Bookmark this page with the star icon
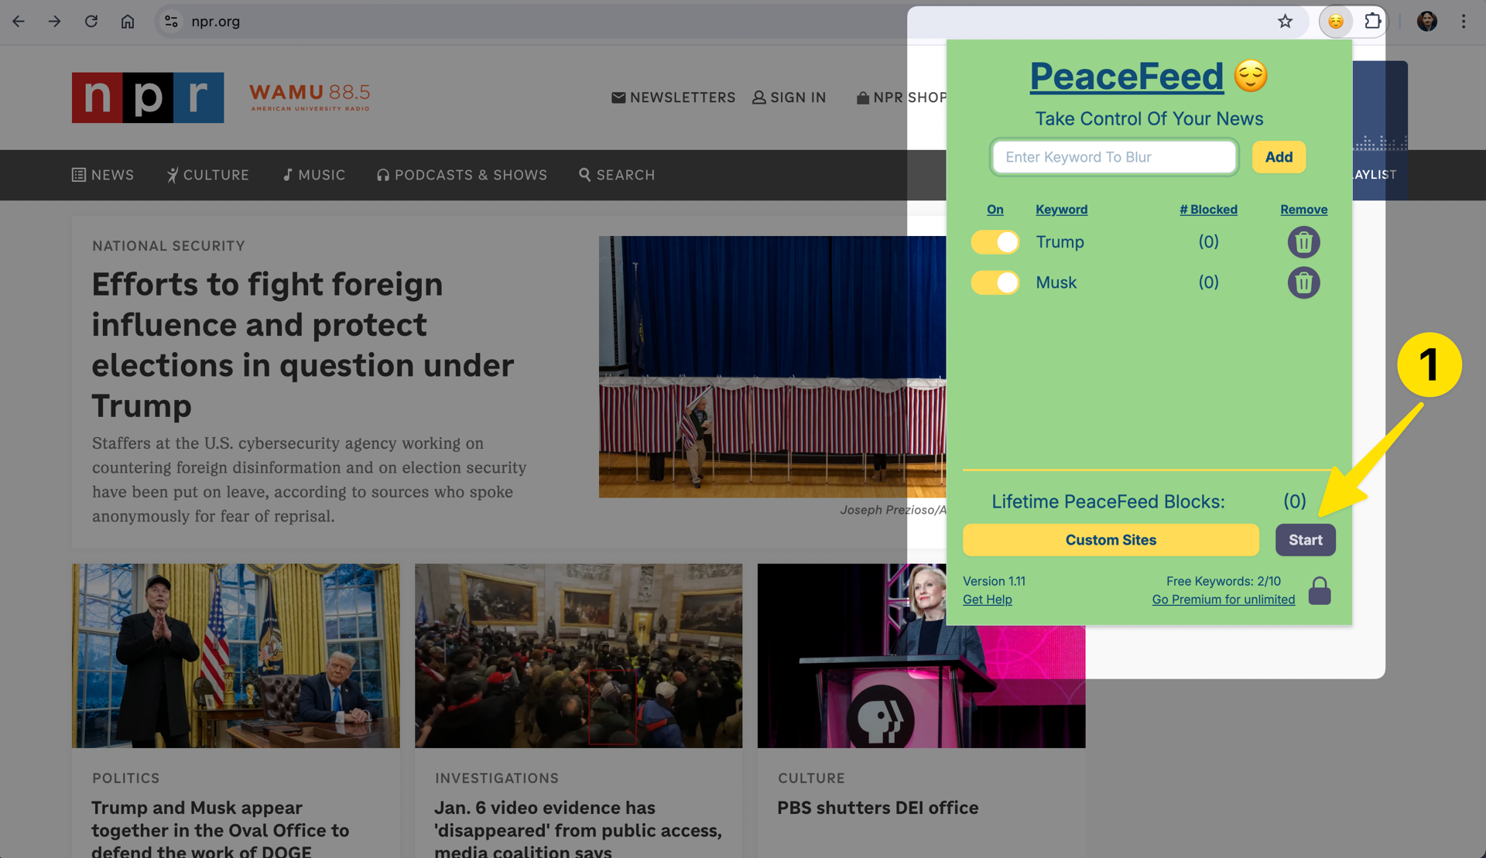 (x=1285, y=21)
